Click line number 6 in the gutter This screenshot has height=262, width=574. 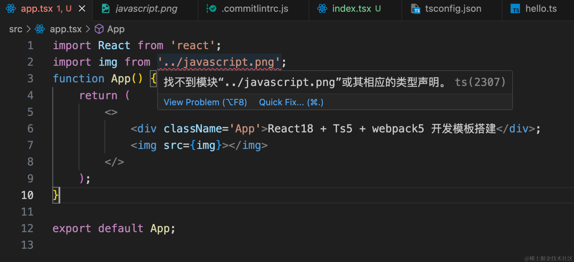(30, 129)
